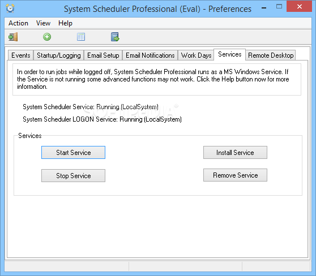Open the Remote Desktop tab
Image resolution: width=316 pixels, height=276 pixels.
coord(271,55)
